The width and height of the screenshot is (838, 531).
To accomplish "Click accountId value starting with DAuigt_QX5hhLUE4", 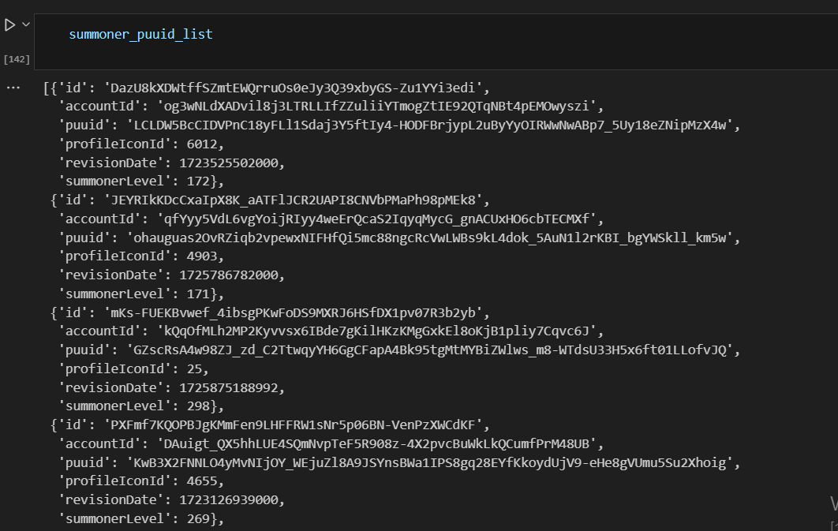I will (x=376, y=444).
